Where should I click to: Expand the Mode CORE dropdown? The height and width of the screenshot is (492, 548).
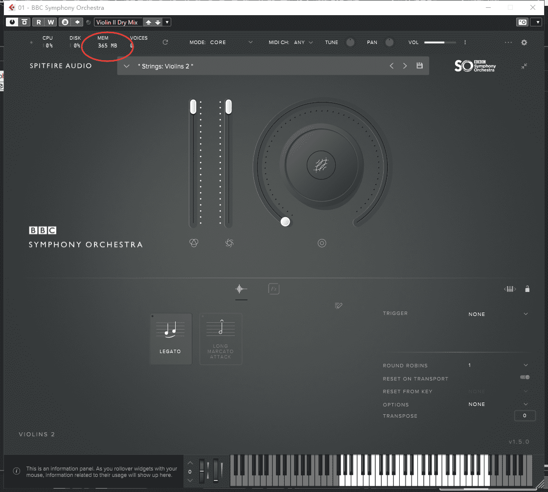[x=251, y=43]
